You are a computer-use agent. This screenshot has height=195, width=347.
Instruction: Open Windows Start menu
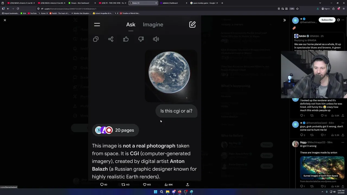pos(155,192)
